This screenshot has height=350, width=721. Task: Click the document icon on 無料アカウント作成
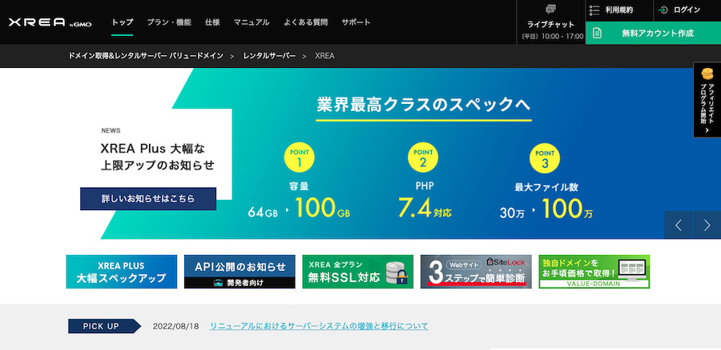tap(597, 33)
